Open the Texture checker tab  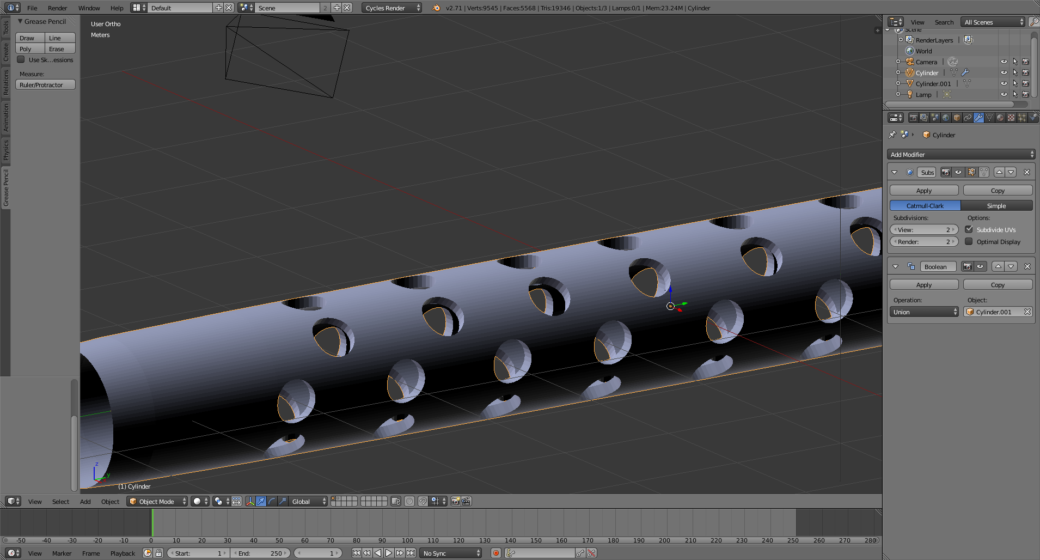click(1011, 118)
